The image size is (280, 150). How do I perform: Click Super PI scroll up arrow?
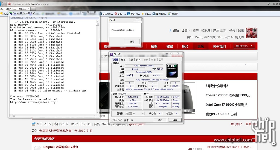pyautogui.click(x=98, y=21)
